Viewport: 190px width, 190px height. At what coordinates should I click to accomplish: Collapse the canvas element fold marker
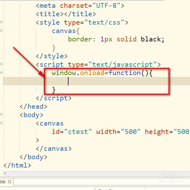pyautogui.click(x=1, y=123)
